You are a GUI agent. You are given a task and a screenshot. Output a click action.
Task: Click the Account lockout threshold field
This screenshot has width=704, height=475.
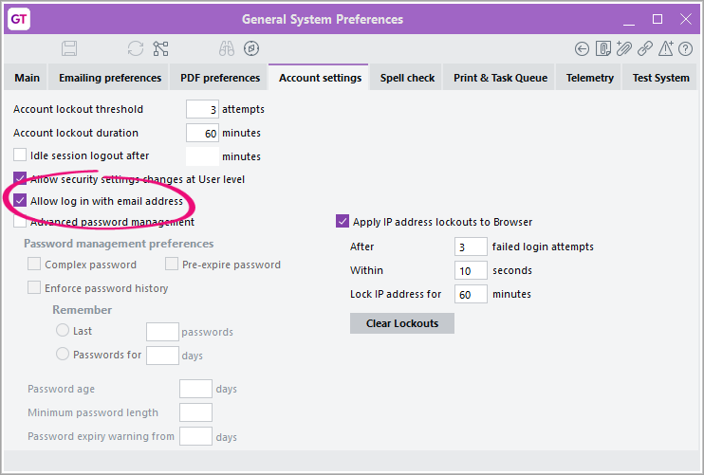[x=202, y=110]
